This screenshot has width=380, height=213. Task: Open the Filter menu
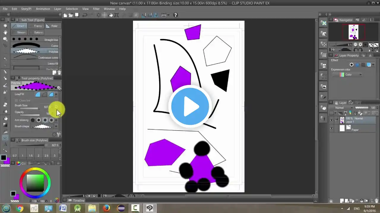coord(96,9)
